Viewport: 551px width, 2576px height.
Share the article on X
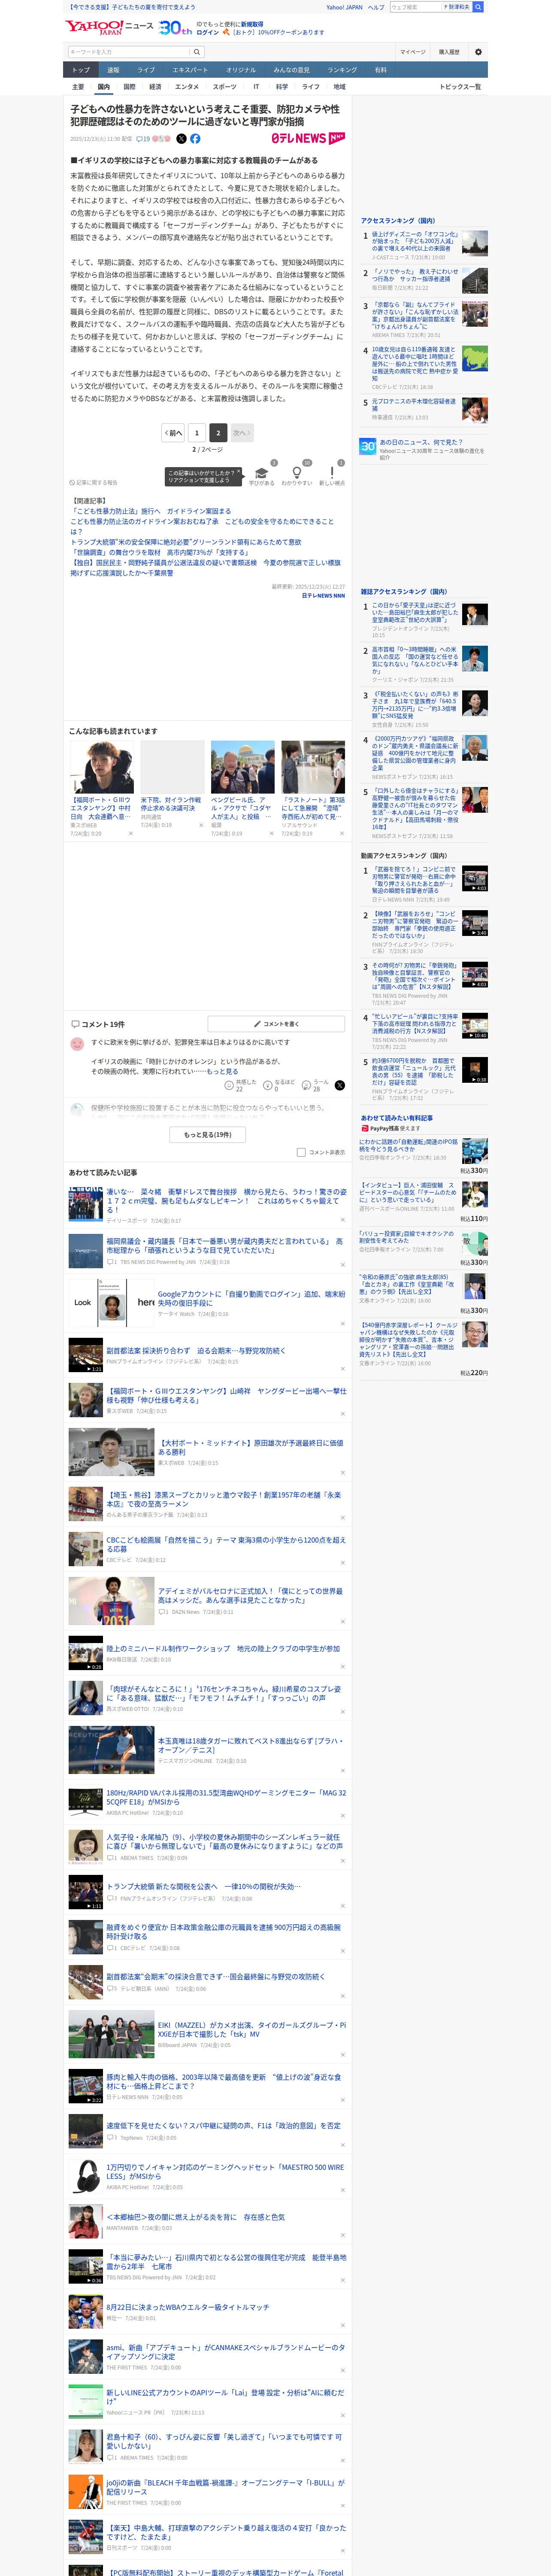click(181, 139)
